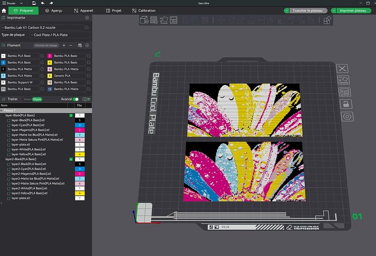Open filament settings gear icon
This screenshot has width=376, height=256.
[x=87, y=45]
